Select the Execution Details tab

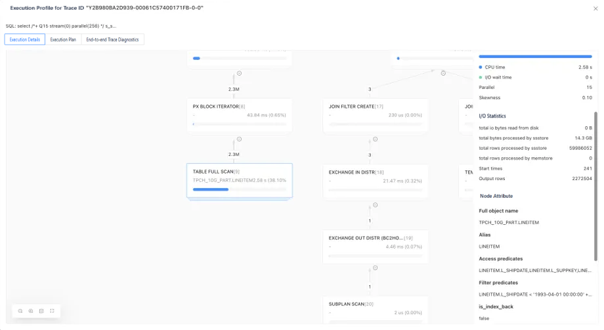pyautogui.click(x=24, y=39)
